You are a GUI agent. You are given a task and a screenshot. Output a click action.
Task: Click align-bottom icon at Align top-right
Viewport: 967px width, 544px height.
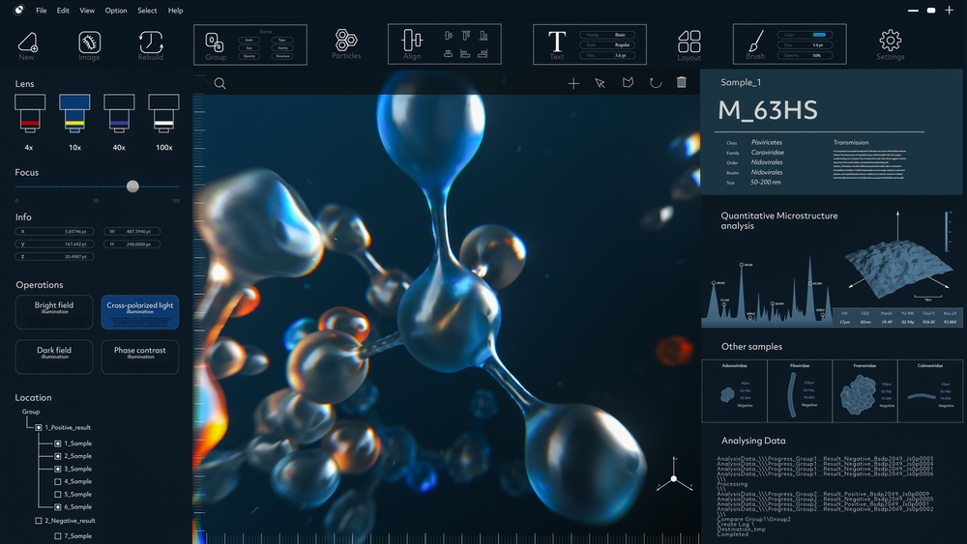point(483,36)
